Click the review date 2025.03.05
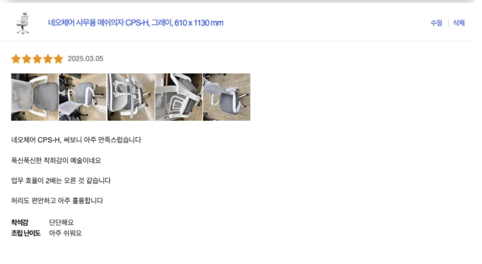Viewport: 482px width, 264px height. [85, 59]
